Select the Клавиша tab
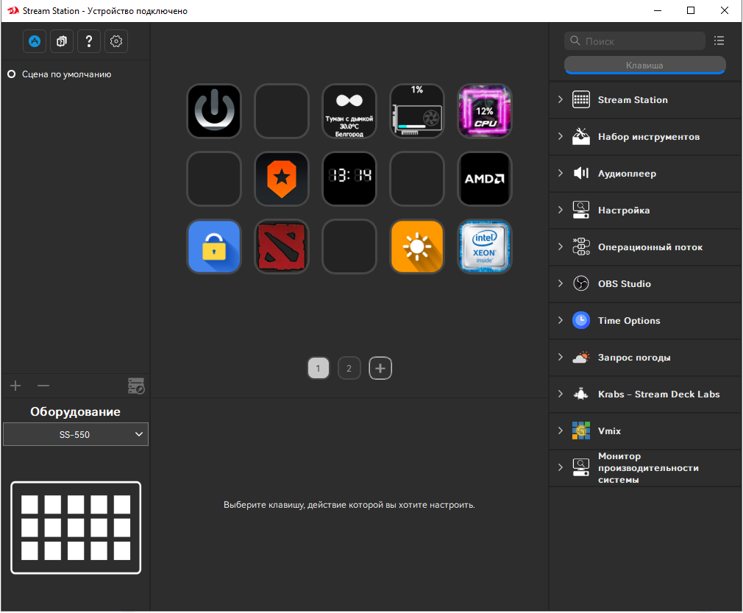 point(644,65)
